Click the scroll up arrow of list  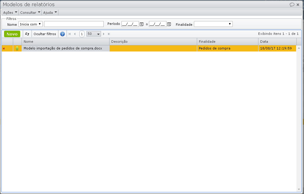click(299, 48)
